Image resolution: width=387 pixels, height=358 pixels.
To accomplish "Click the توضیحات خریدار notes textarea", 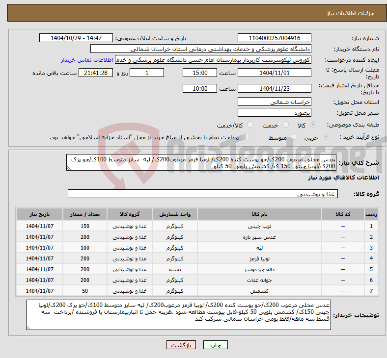I will click(x=178, y=315).
